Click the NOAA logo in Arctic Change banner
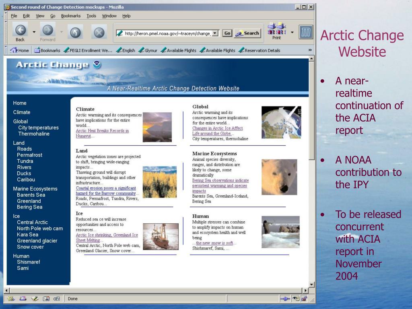 [x=97, y=65]
